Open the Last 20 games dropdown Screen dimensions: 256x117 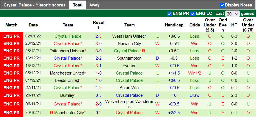pos(232,14)
